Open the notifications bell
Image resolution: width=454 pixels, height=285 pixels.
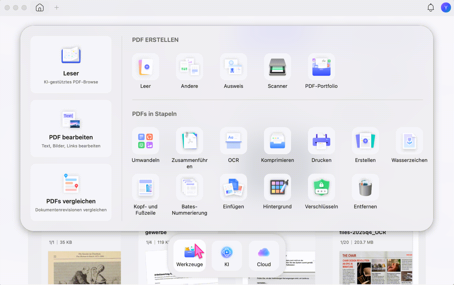coord(430,7)
